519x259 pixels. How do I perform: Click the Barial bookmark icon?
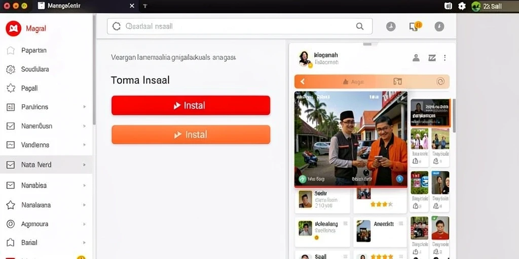pyautogui.click(x=11, y=242)
